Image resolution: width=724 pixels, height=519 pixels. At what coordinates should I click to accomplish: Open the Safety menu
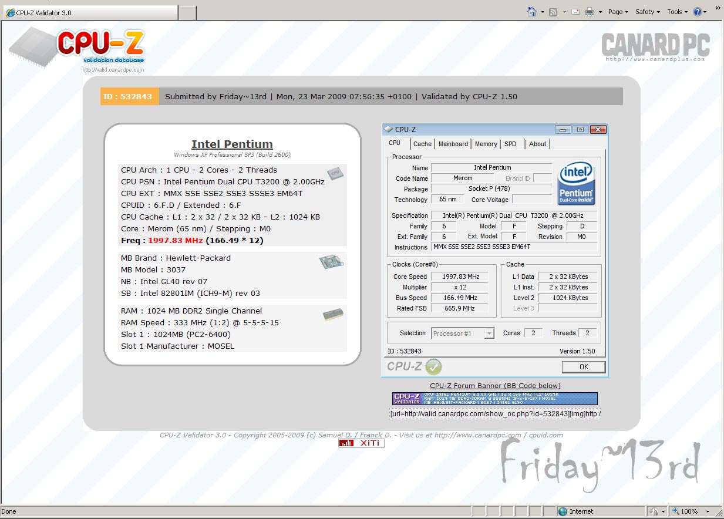pyautogui.click(x=648, y=12)
